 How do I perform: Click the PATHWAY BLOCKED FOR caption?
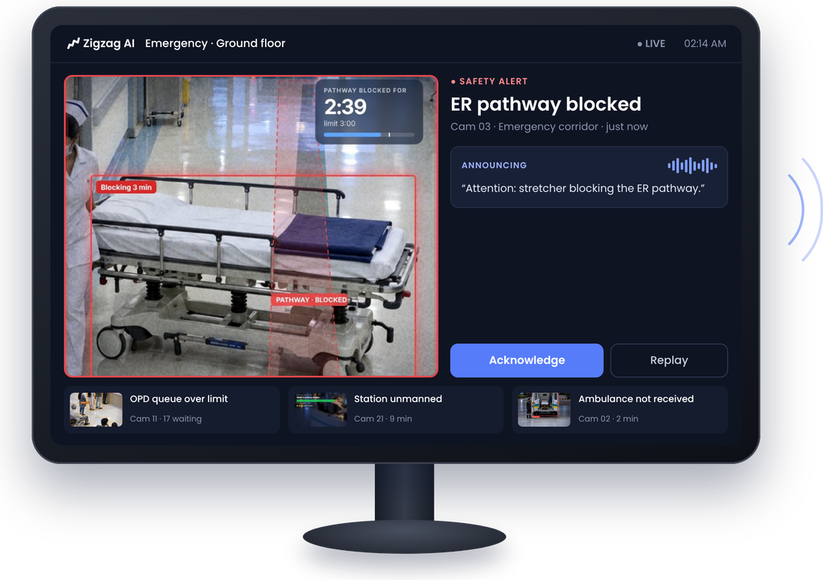(x=365, y=91)
